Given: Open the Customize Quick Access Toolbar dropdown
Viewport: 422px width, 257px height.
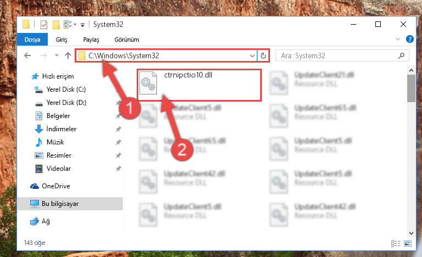Looking at the screenshot, I should (82, 25).
